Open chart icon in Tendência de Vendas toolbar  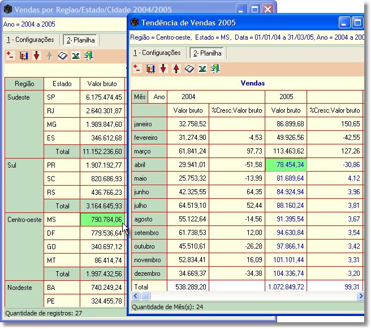(x=150, y=69)
